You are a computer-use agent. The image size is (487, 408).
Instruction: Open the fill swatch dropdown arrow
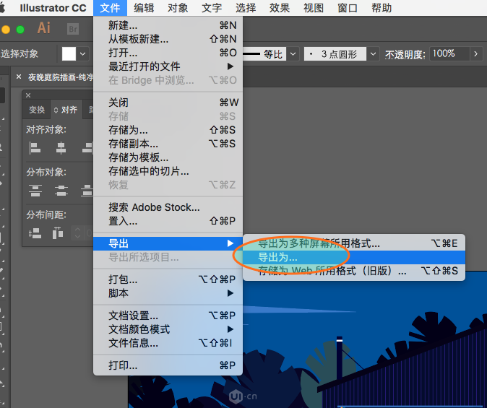coord(82,54)
